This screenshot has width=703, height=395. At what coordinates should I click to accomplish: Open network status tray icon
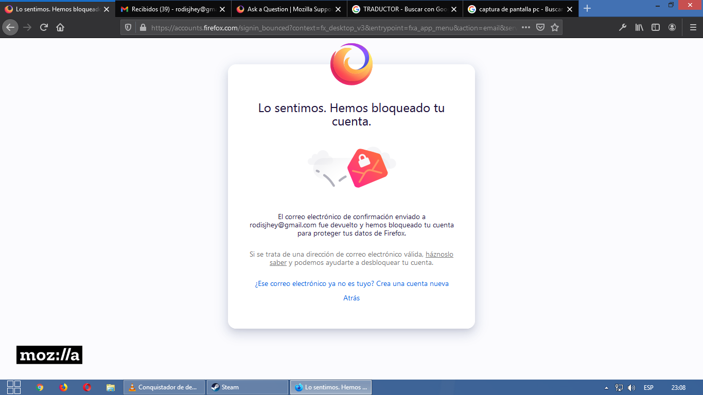click(619, 388)
